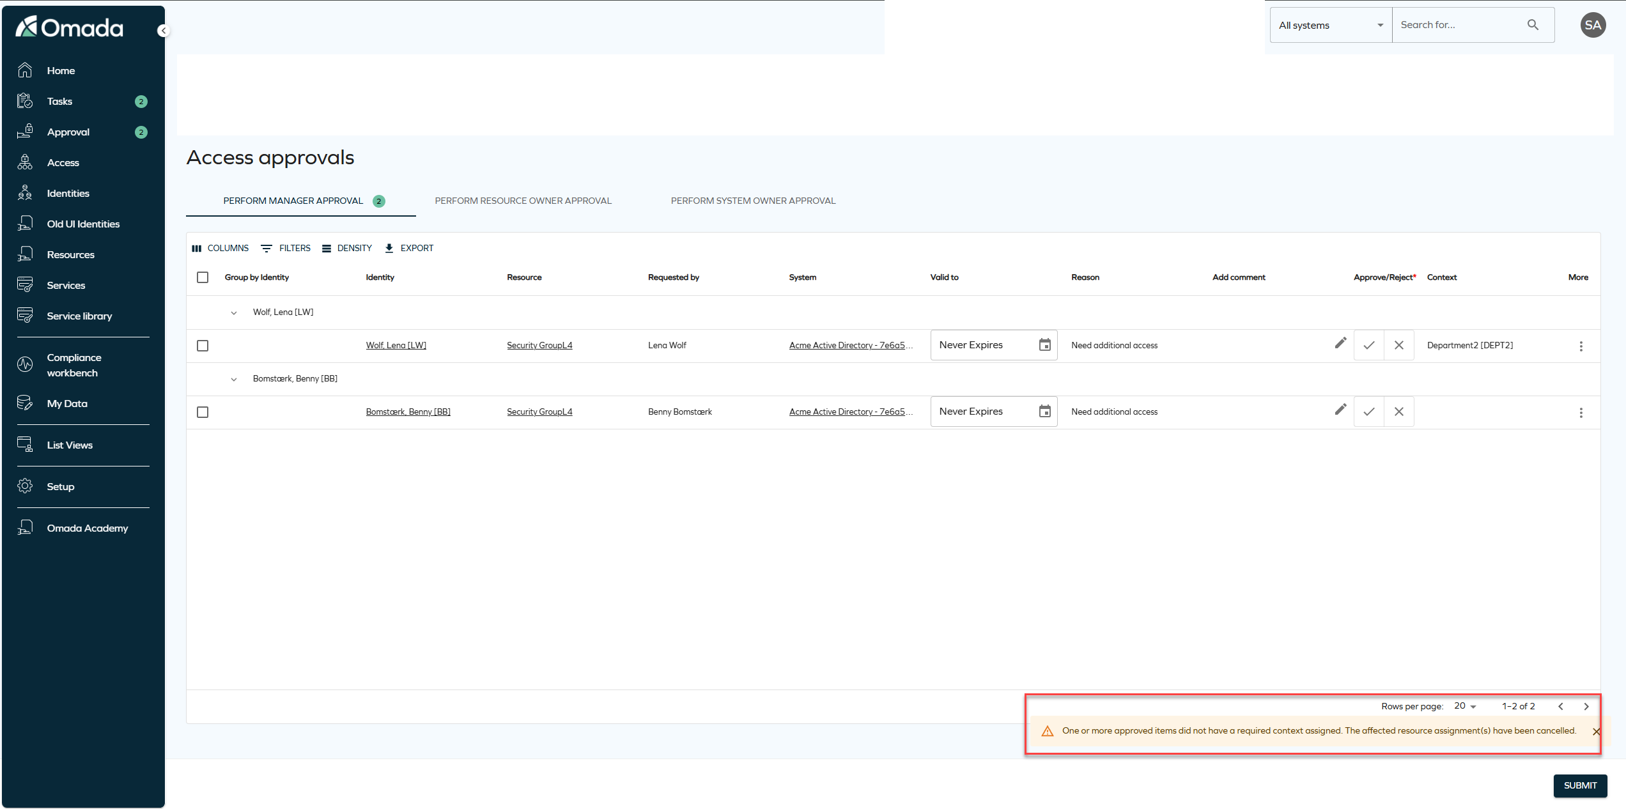This screenshot has height=809, width=1626.
Task: Reject Bomstærk, Benny's request with the X icon
Action: [x=1398, y=412]
